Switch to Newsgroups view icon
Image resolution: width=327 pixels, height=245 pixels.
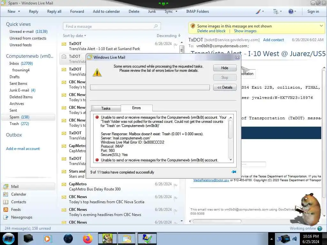pos(6,217)
